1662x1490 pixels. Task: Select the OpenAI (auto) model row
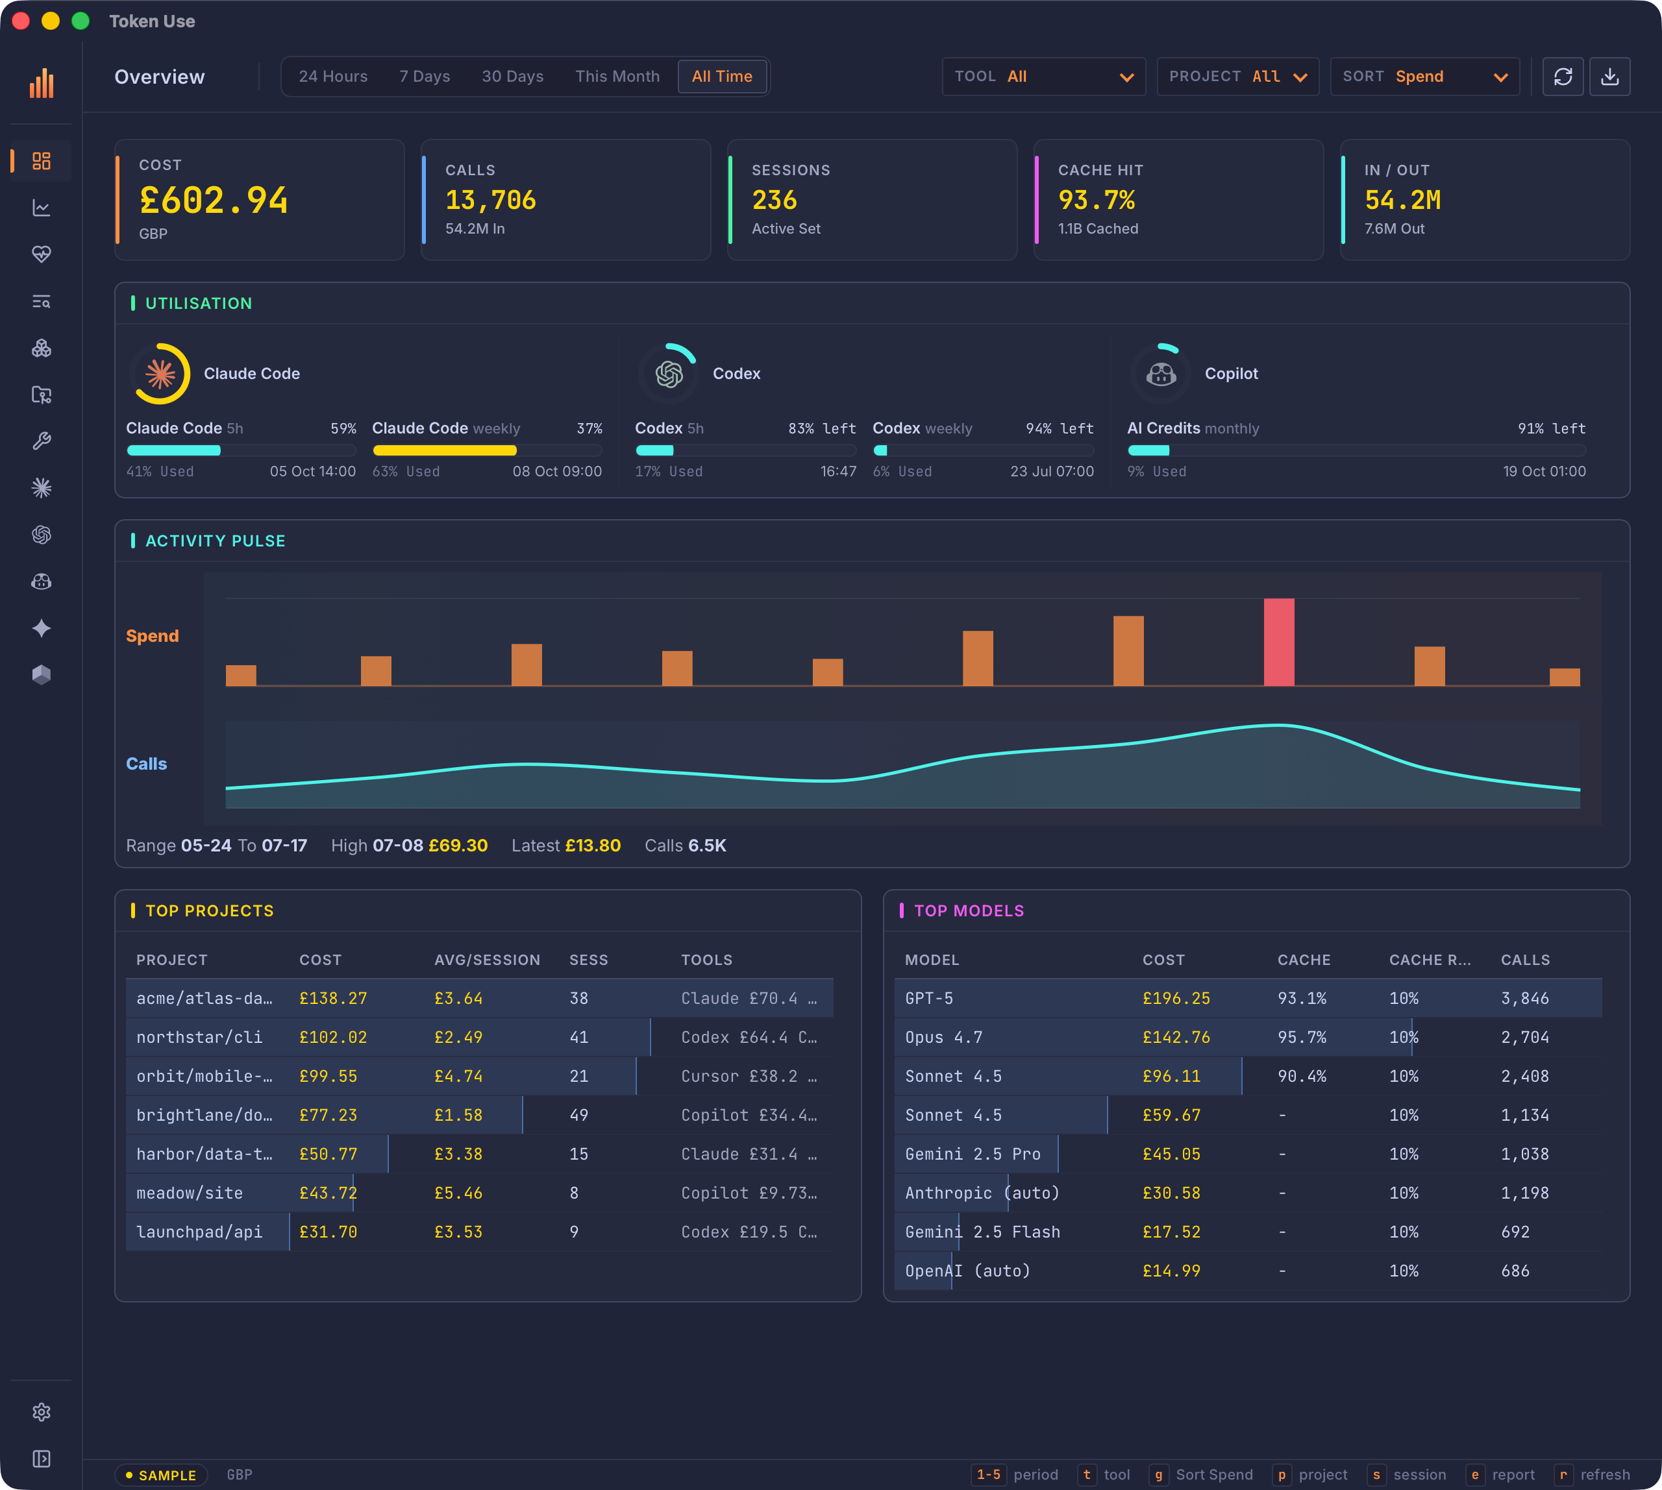1248,1271
